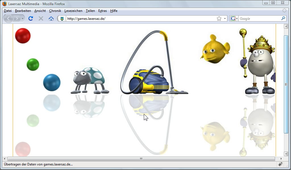291x170 pixels.
Task: Open the Hilfe menu
Action: pos(114,11)
